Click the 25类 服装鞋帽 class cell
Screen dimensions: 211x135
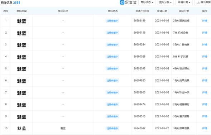(x=181, y=21)
